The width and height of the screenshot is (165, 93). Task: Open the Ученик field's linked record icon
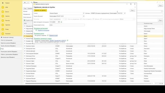tap(84, 13)
